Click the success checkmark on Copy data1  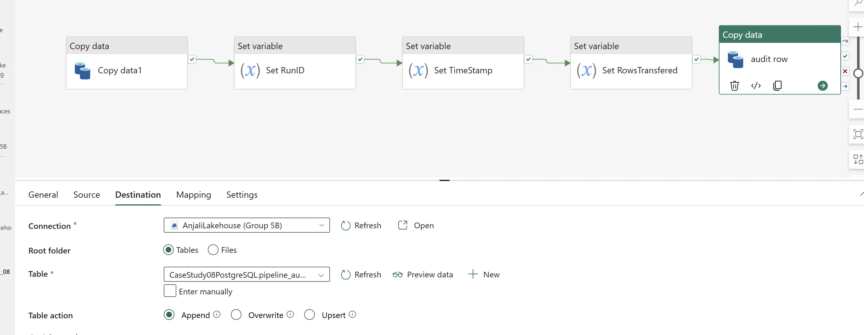pos(192,60)
